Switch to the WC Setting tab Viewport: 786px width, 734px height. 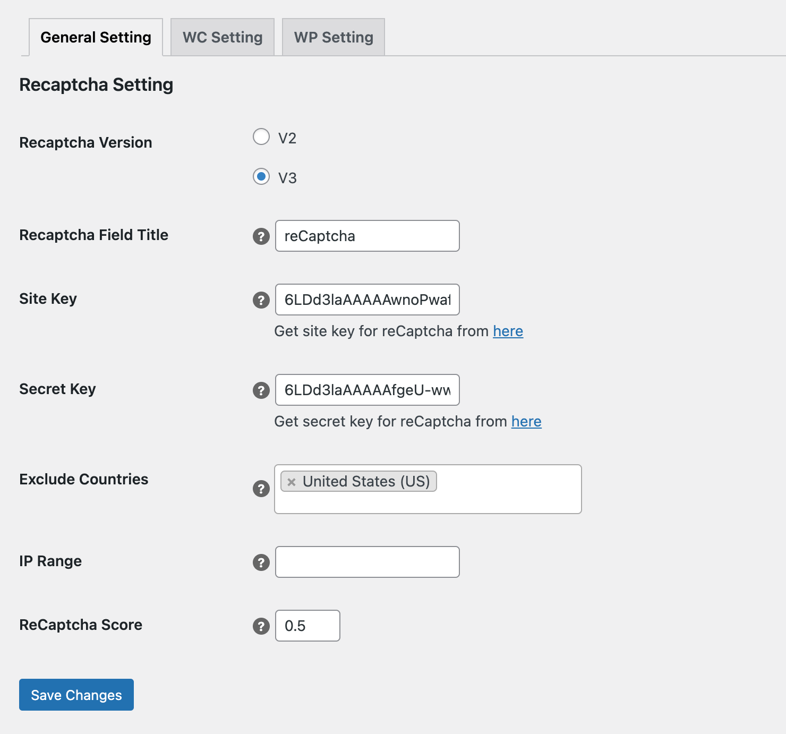[x=221, y=37]
